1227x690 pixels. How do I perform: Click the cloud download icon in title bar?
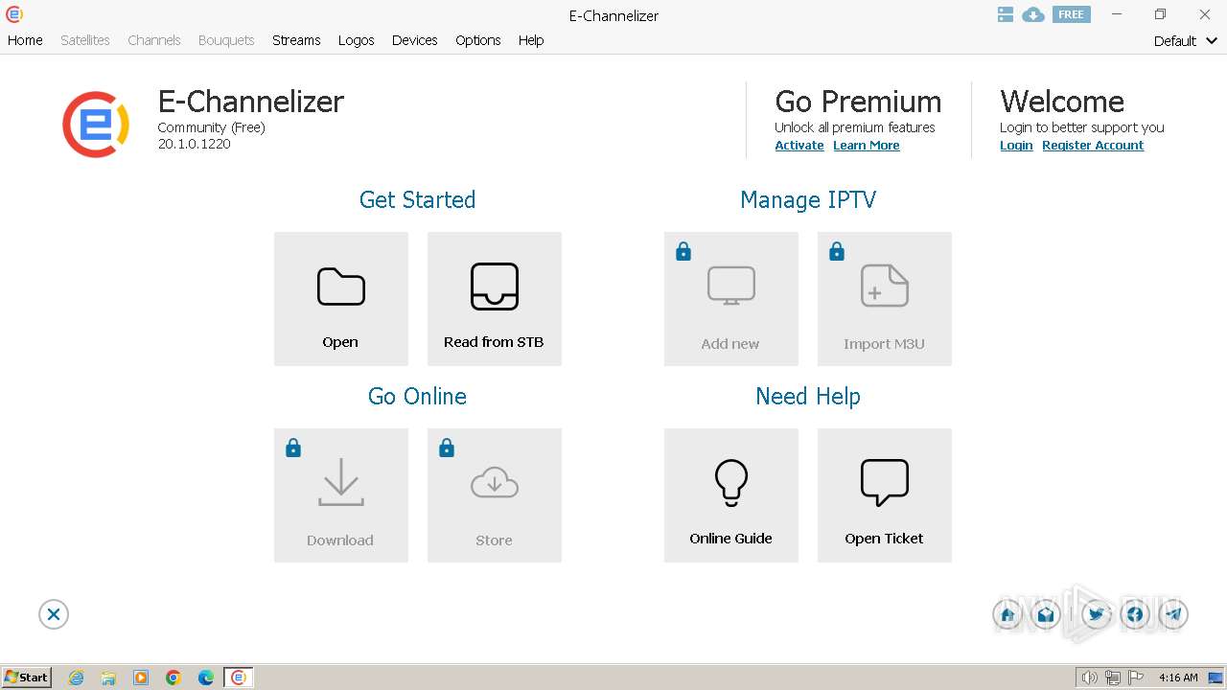[1033, 14]
